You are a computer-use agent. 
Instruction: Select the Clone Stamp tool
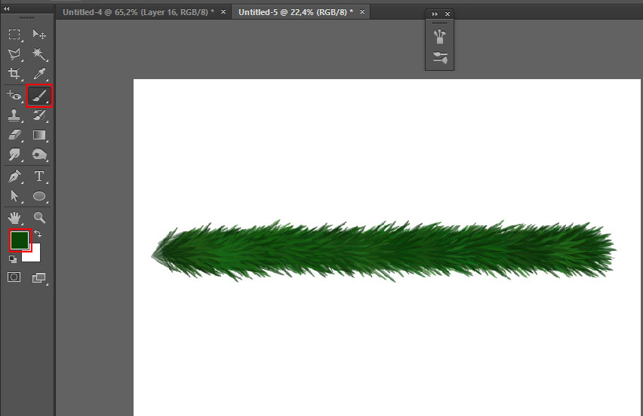pyautogui.click(x=14, y=115)
